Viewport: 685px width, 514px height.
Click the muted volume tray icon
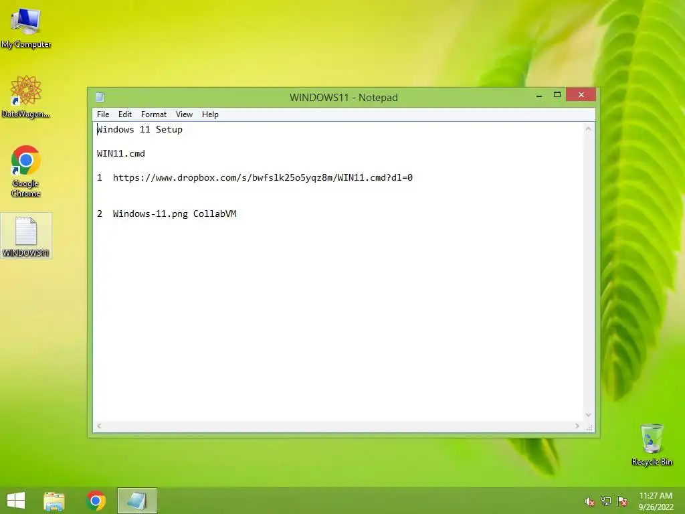tap(589, 501)
